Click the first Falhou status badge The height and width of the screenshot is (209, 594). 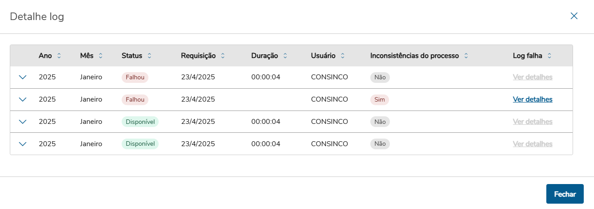click(x=135, y=77)
